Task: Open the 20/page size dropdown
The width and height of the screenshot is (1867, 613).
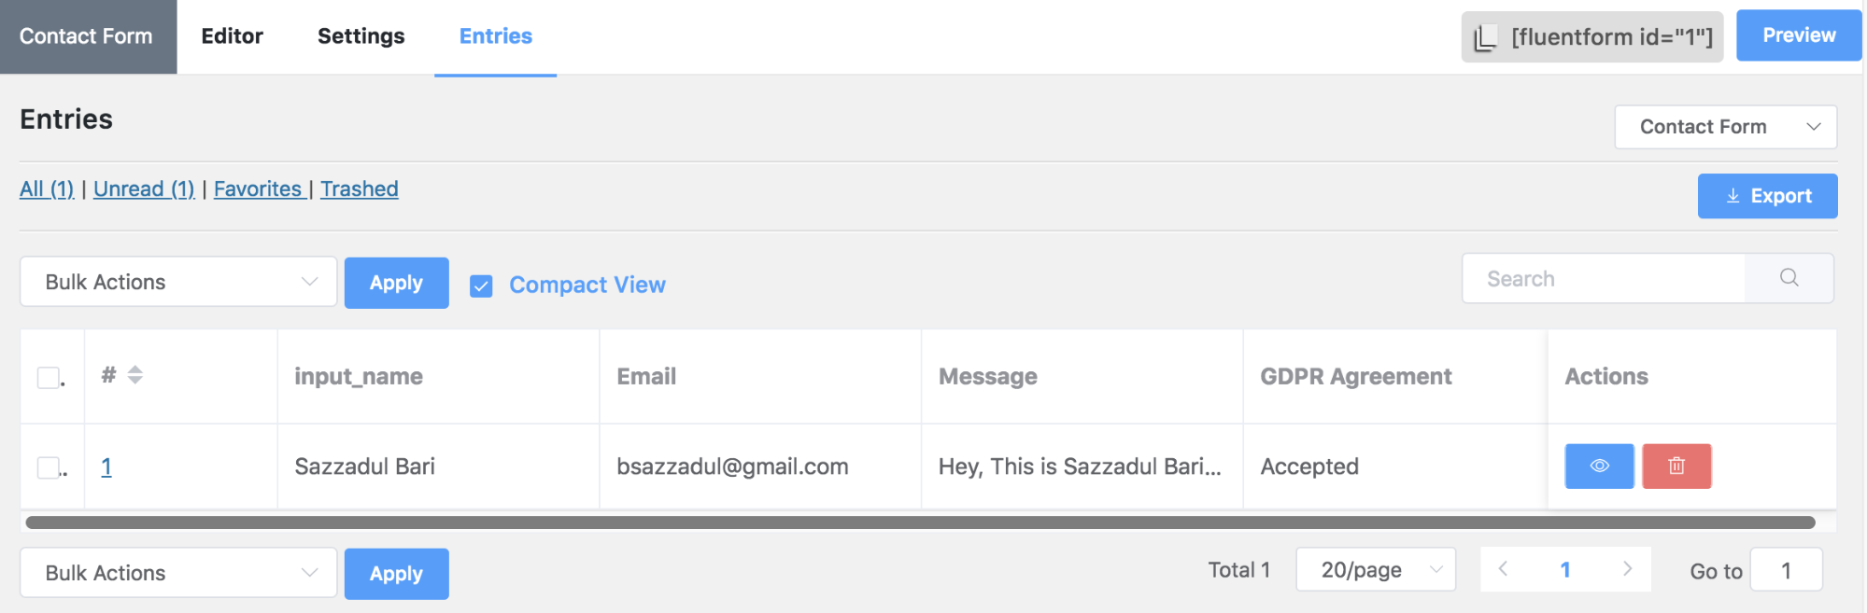Action: click(x=1375, y=569)
